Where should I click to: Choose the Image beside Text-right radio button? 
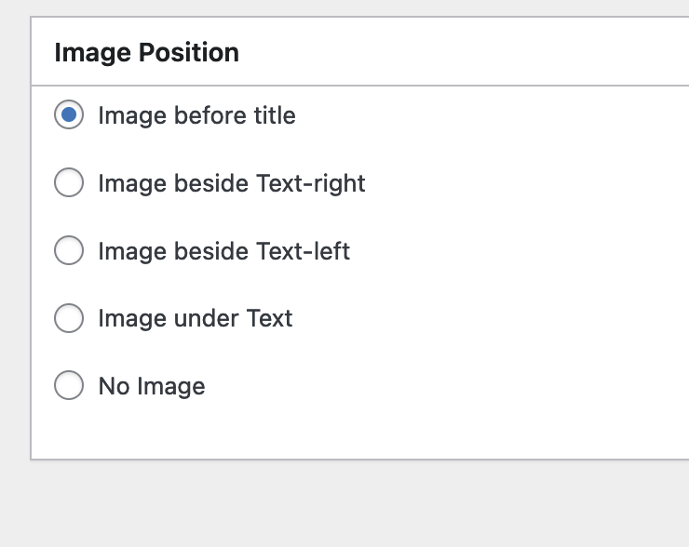tap(69, 182)
